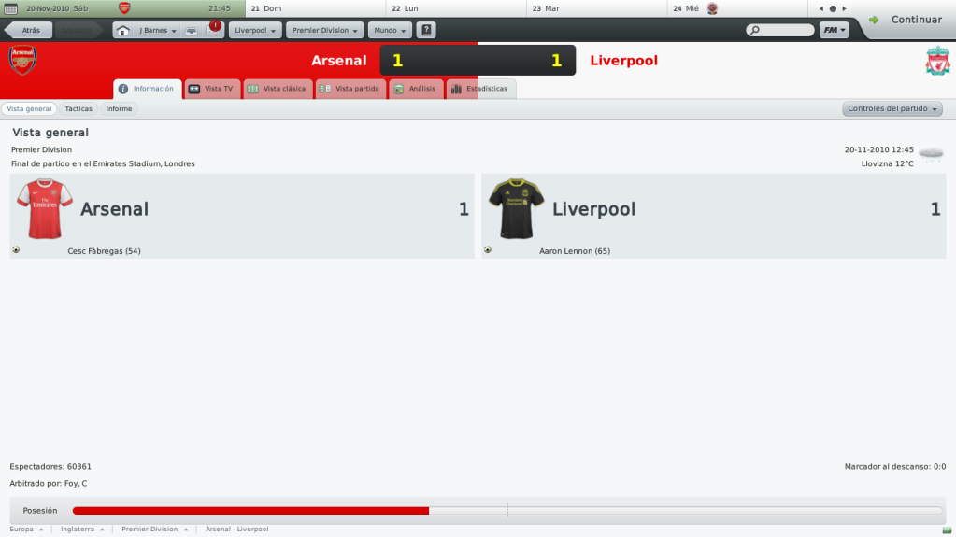
Task: Click the green arrow next to Continuar
Action: (874, 20)
